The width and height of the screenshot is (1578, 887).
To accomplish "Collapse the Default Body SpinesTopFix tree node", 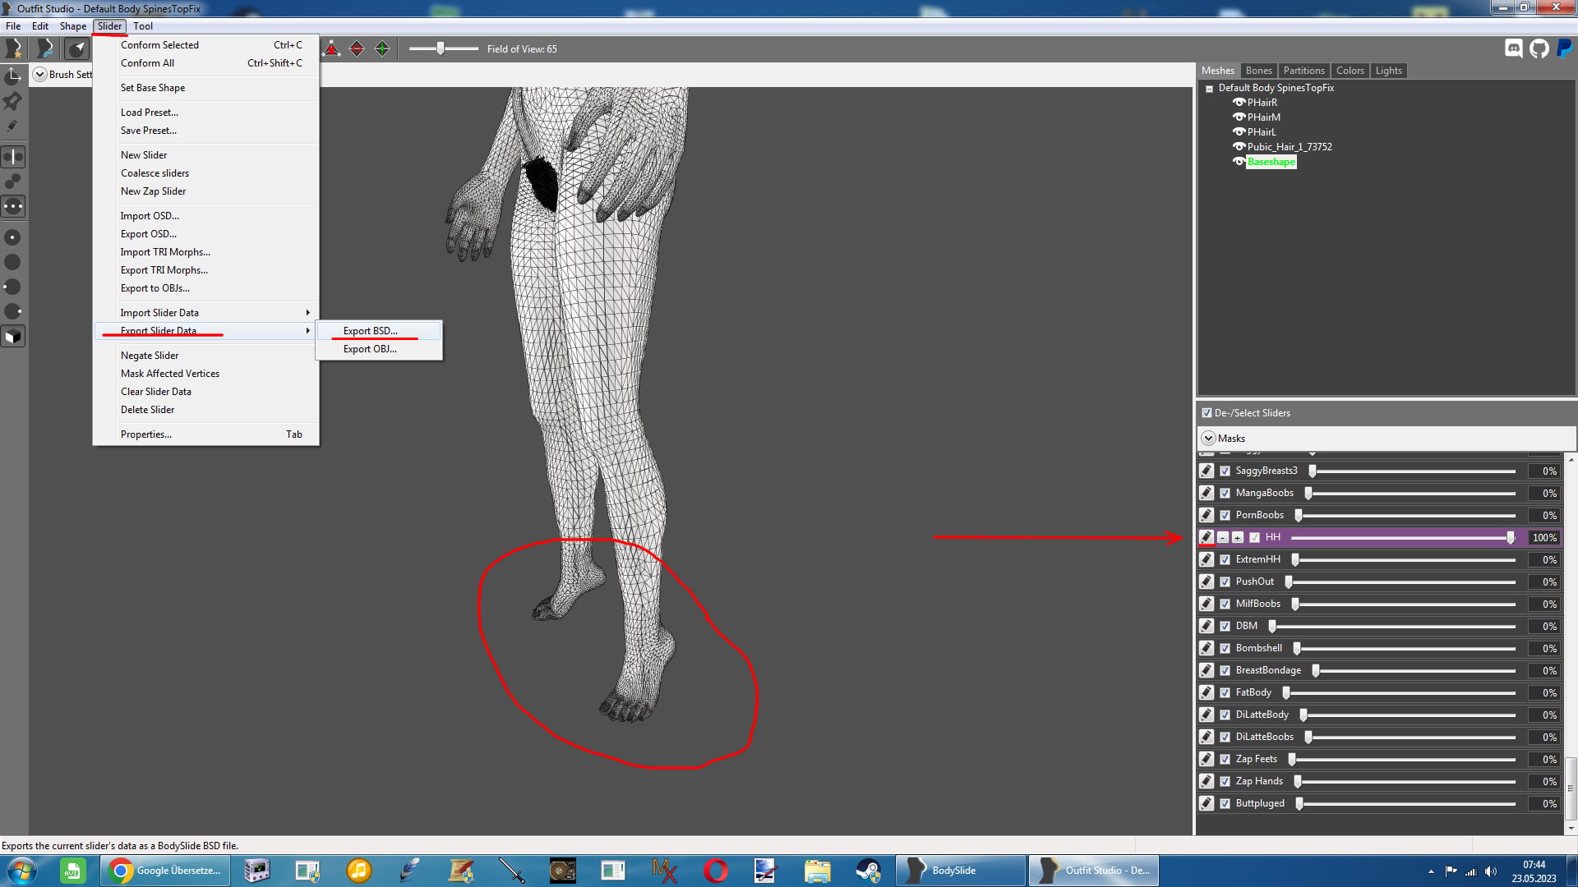I will click(1209, 89).
